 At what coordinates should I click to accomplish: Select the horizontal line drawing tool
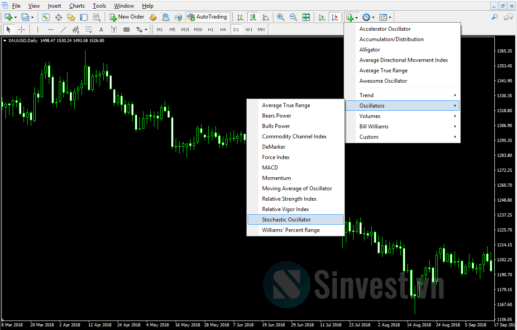click(x=50, y=30)
